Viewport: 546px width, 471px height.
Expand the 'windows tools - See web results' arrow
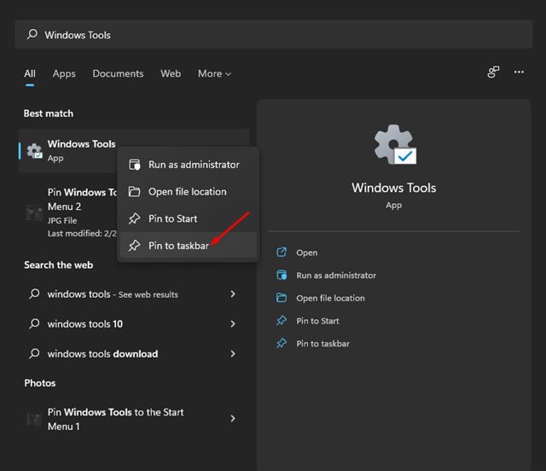[x=233, y=294]
